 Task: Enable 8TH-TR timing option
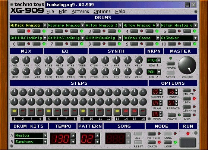click(187, 91)
